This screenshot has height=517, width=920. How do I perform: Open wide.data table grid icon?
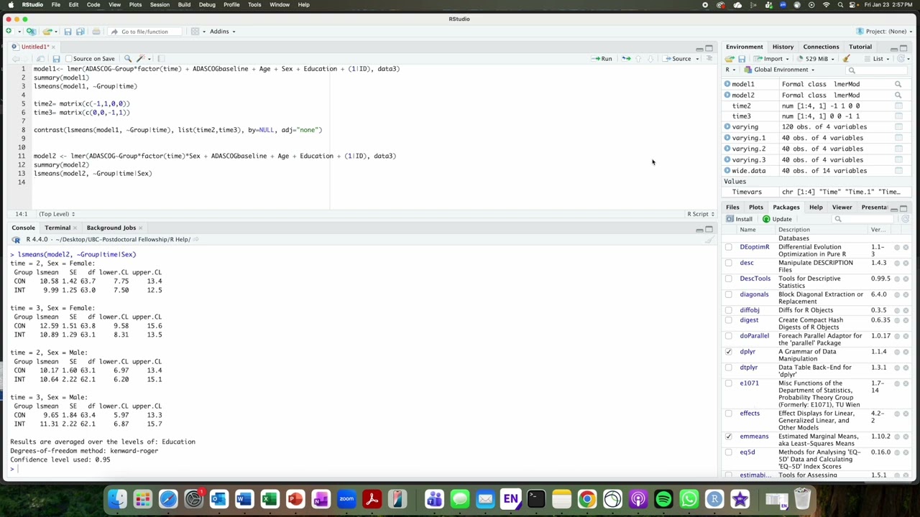click(x=898, y=171)
